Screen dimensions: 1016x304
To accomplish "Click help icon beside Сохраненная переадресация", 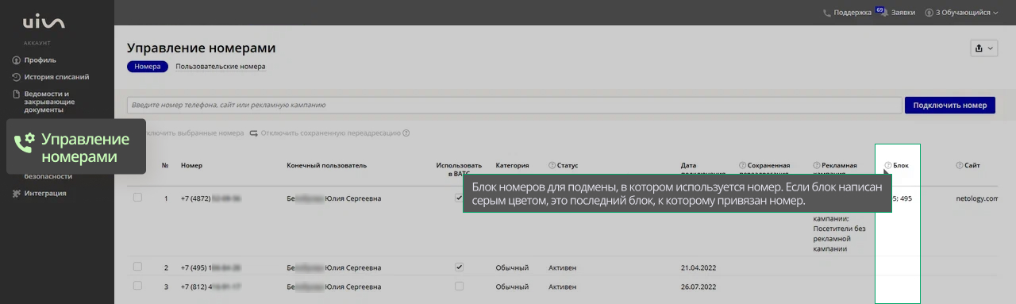I will [742, 166].
